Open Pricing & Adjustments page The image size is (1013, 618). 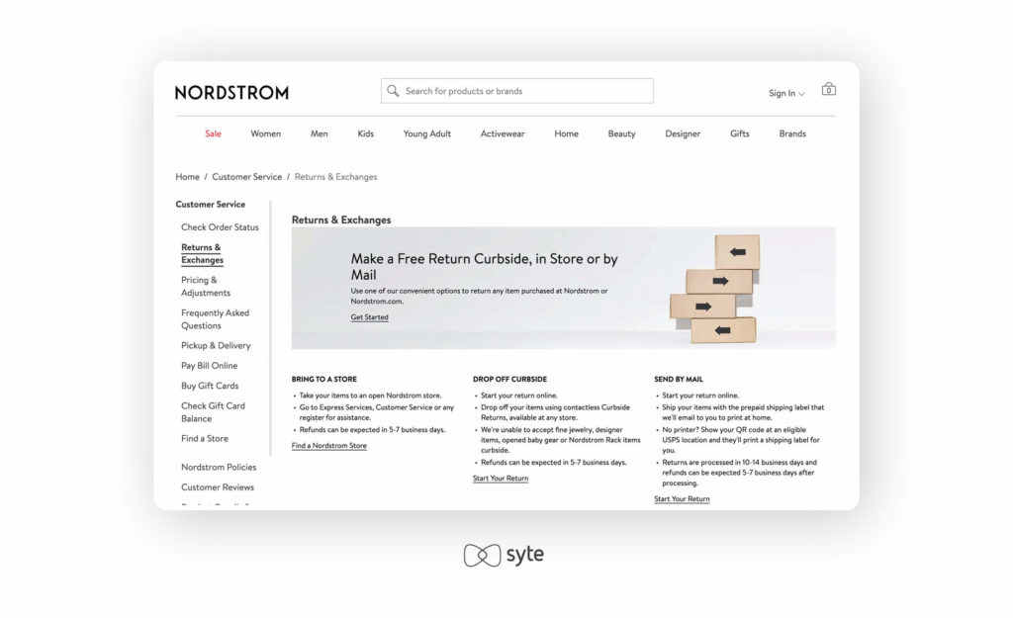206,286
